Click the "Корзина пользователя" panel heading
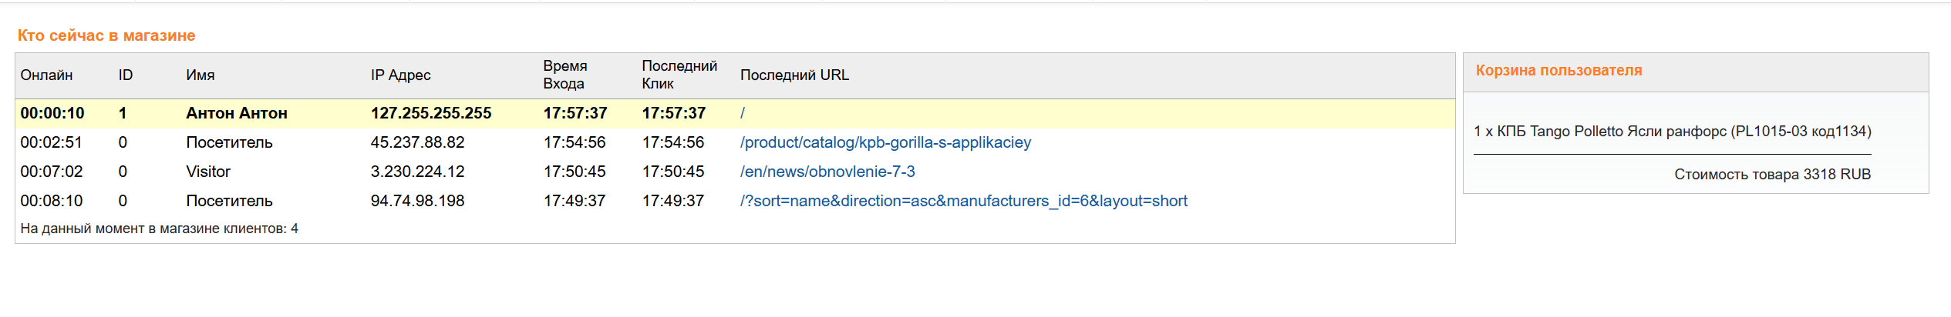 (x=1558, y=71)
